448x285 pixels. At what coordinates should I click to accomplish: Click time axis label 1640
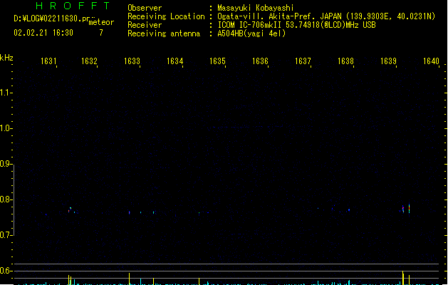[431, 61]
